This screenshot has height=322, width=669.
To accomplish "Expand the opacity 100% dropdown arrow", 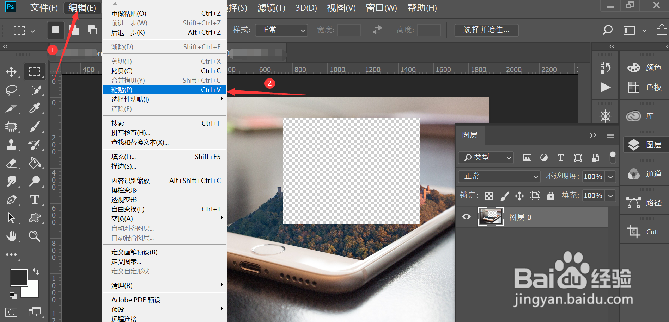I will [610, 177].
